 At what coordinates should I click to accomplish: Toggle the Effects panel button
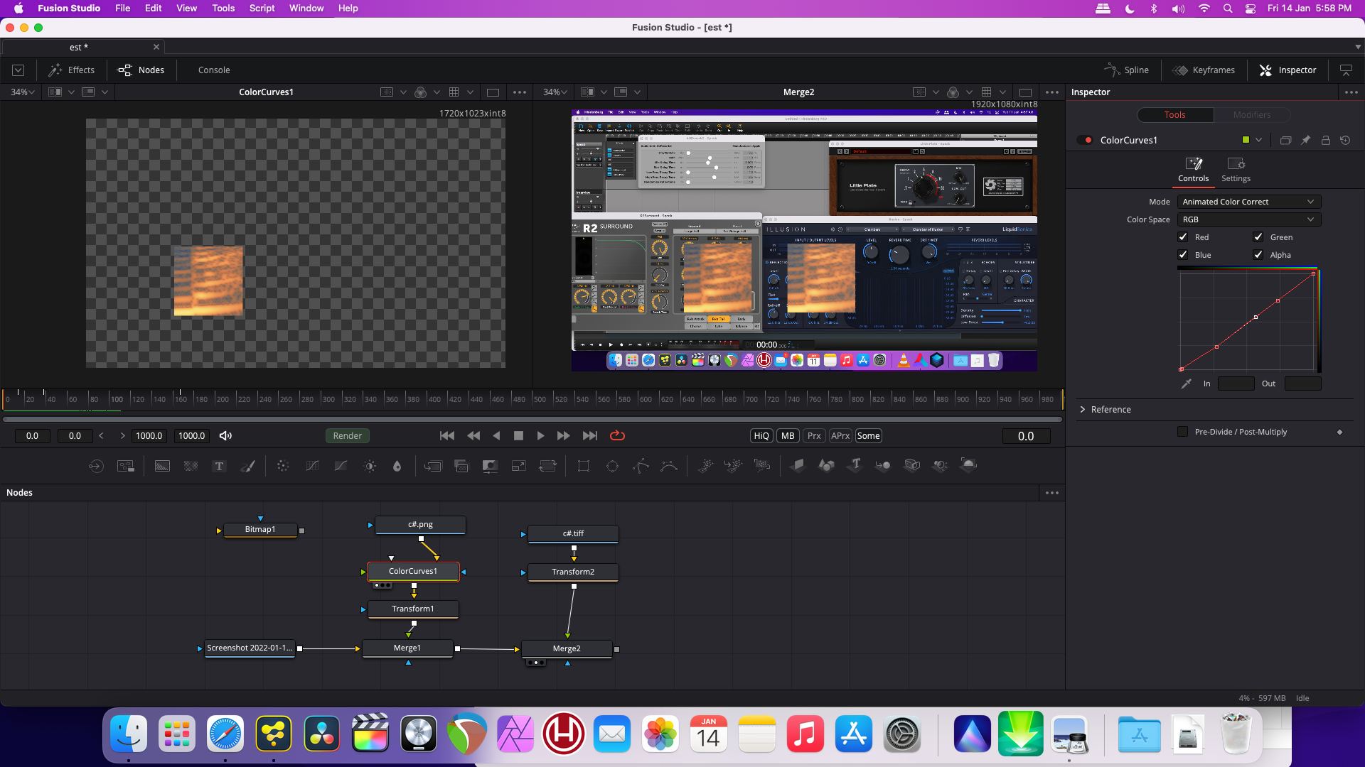(x=71, y=70)
